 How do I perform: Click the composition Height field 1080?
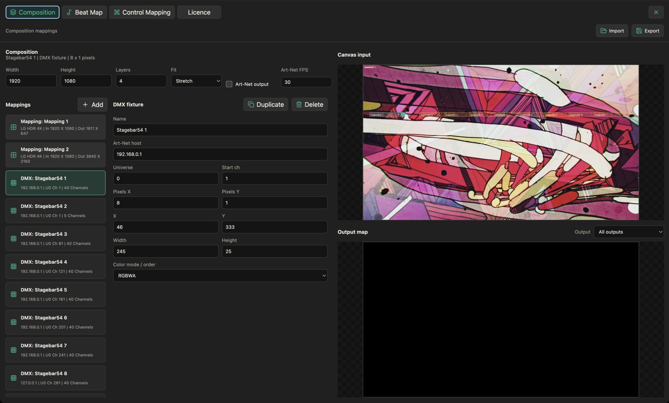(86, 81)
